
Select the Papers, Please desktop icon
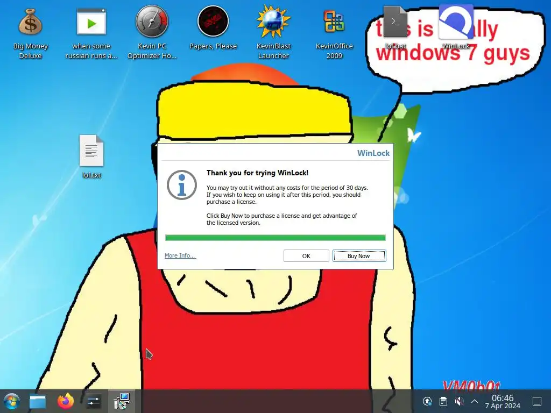(213, 28)
